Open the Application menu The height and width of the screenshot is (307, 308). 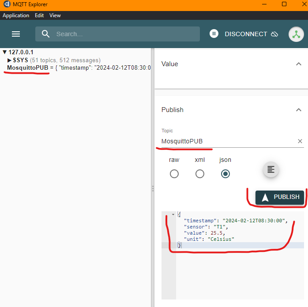coord(16,15)
